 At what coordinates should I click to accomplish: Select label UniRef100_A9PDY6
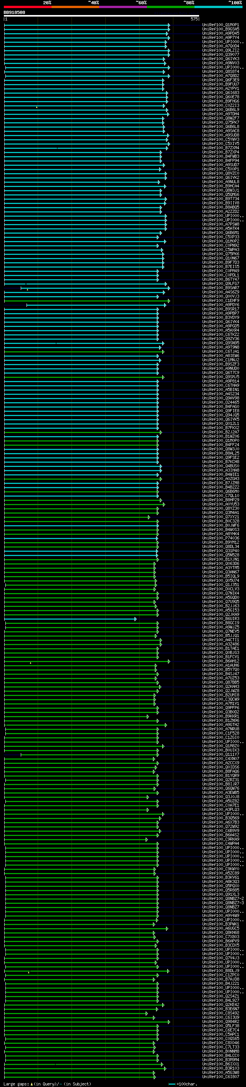[221, 305]
